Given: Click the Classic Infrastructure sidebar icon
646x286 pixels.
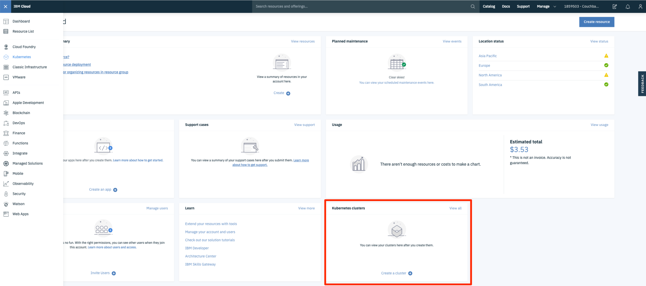Looking at the screenshot, I should tap(6, 67).
